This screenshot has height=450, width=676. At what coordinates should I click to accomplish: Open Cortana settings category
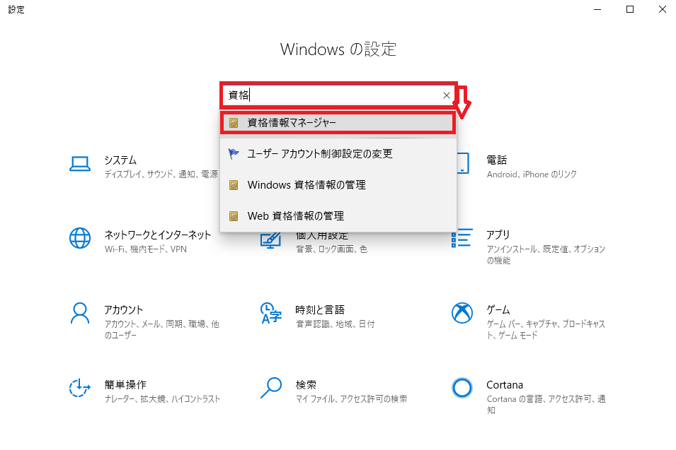(x=529, y=396)
